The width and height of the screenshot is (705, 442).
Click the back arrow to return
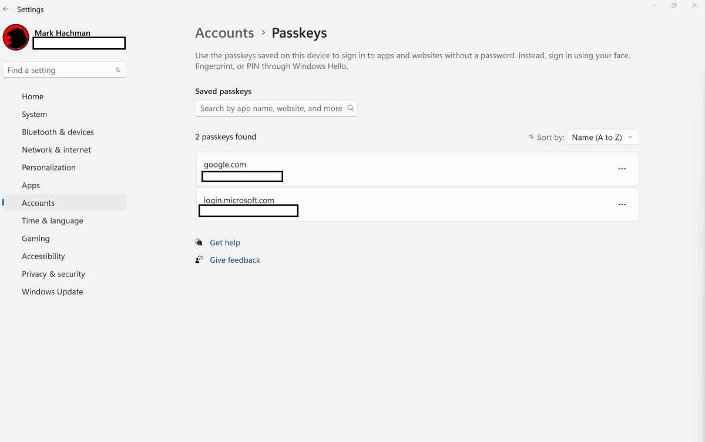tap(6, 9)
